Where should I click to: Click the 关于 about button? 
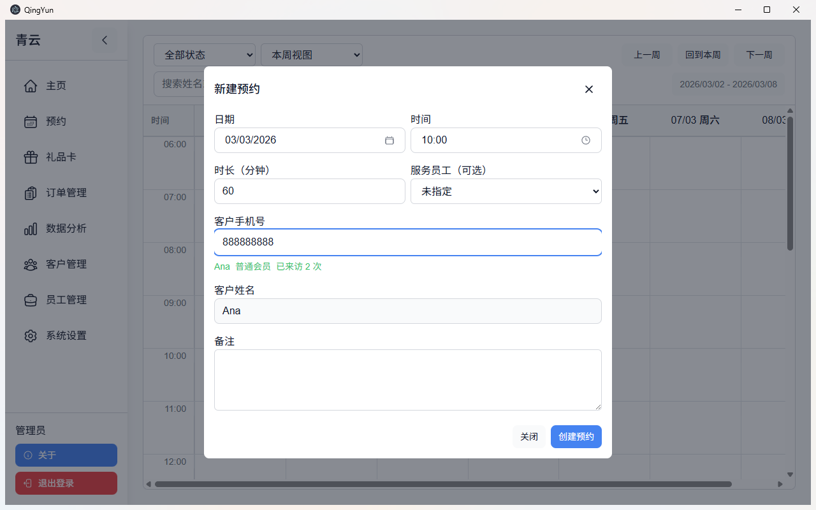(66, 455)
